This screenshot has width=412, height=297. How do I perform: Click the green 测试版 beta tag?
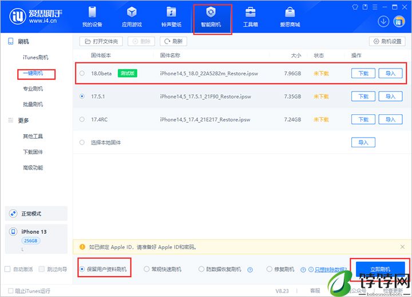tap(128, 73)
